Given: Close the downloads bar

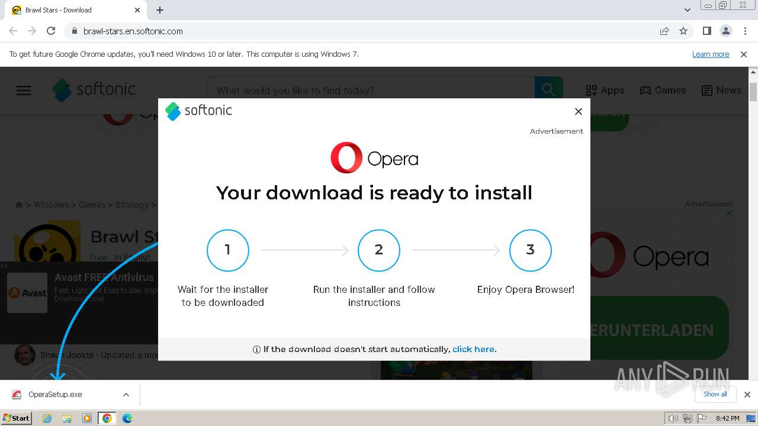Looking at the screenshot, I should [x=747, y=395].
